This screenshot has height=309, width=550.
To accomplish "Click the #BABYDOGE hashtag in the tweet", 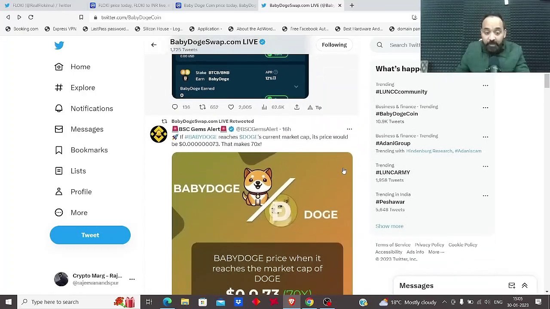I will point(201,137).
